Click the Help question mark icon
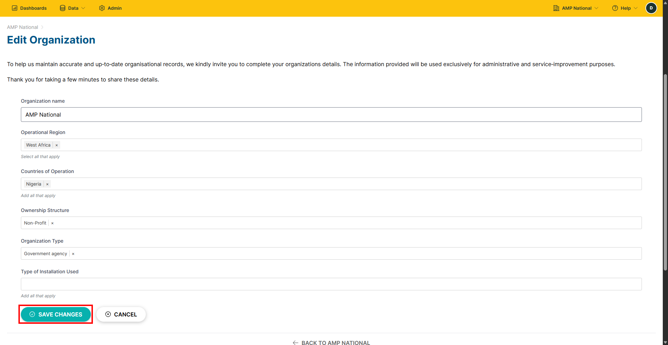The width and height of the screenshot is (668, 345). [615, 8]
